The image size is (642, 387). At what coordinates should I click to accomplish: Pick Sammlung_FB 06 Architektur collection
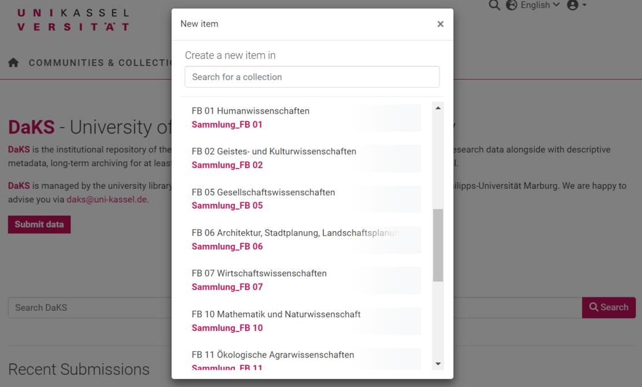coord(227,247)
